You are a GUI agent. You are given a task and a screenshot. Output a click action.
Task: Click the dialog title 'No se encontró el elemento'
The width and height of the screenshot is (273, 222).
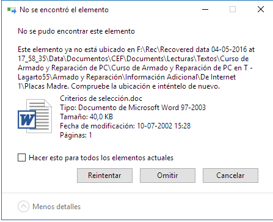[x=64, y=10]
